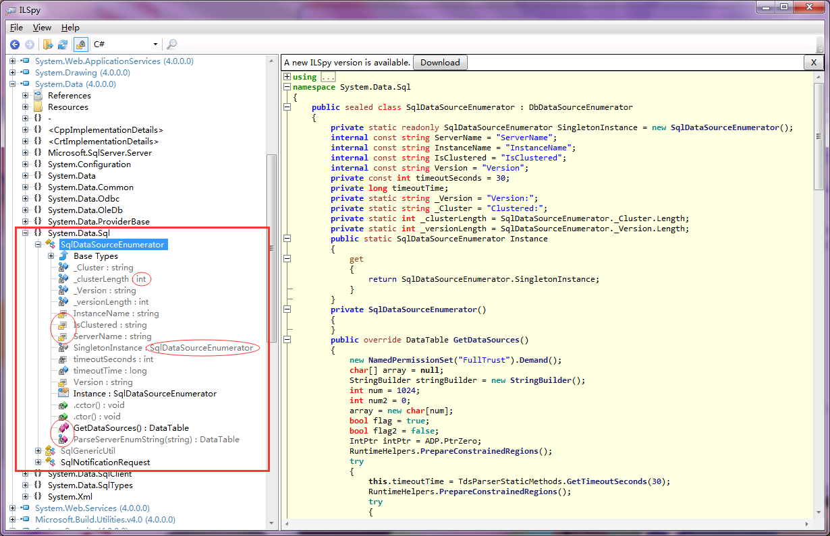Select the .ctor() : void member
Image resolution: width=830 pixels, height=536 pixels.
(96, 416)
